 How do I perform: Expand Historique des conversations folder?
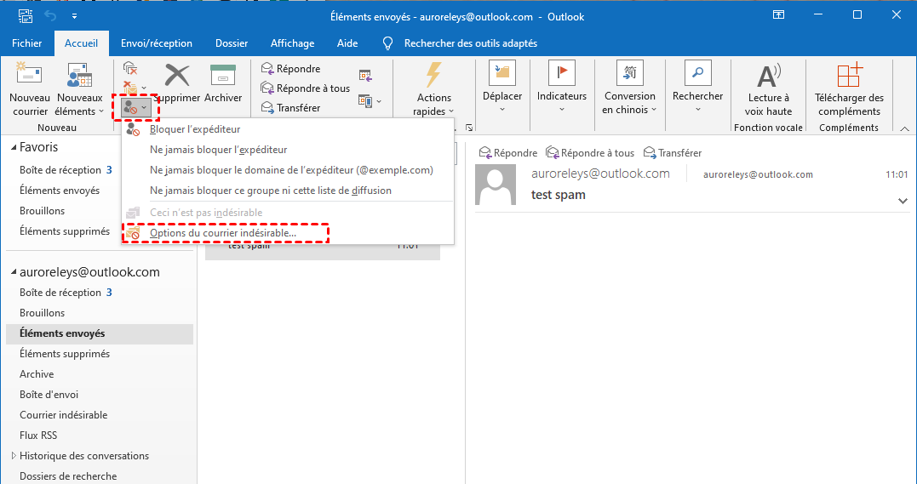14,456
